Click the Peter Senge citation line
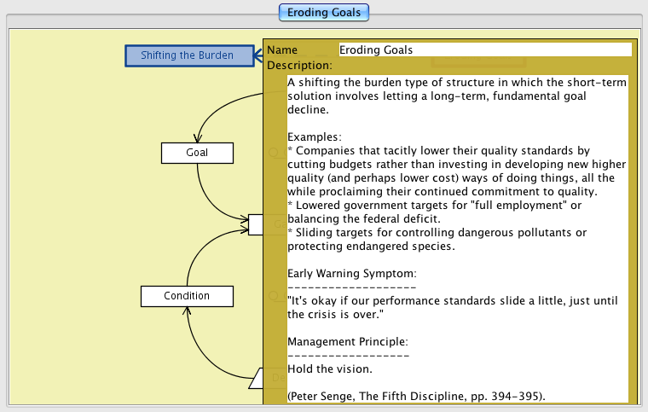Image resolution: width=648 pixels, height=412 pixels. 416,395
